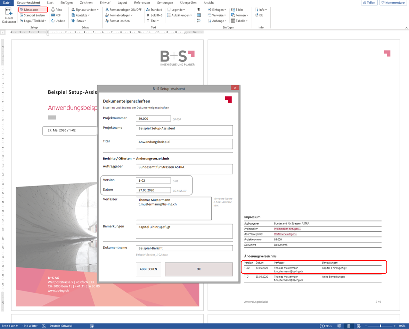Click the Dokumentname input field
Screen dimensions: 409x329
click(184, 248)
